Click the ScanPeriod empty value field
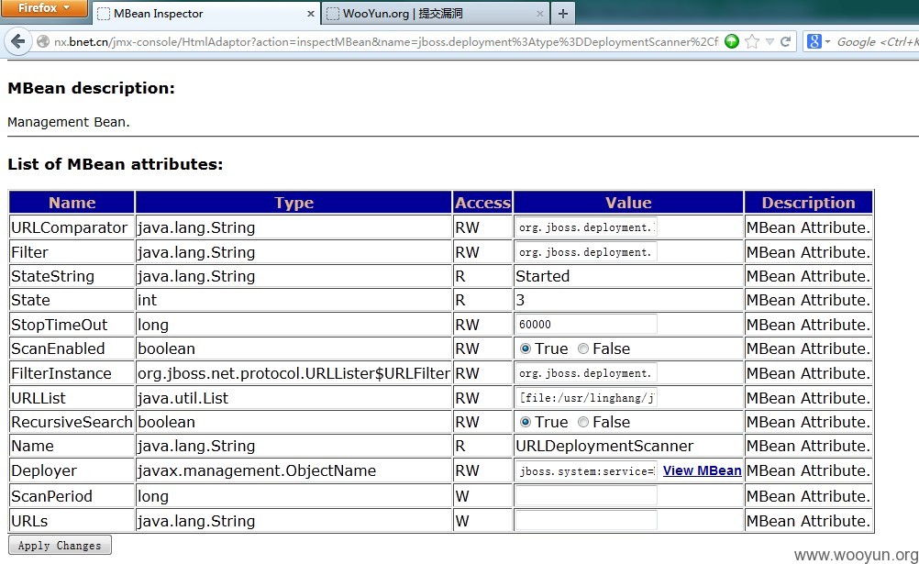 (586, 496)
